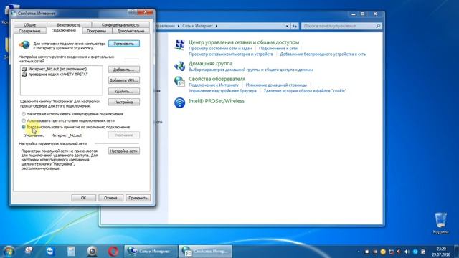Switch to the 'Содержание' tab

(x=29, y=31)
